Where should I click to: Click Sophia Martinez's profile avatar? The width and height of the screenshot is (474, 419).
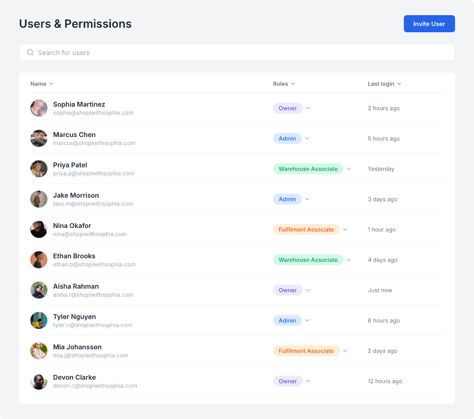pyautogui.click(x=39, y=108)
